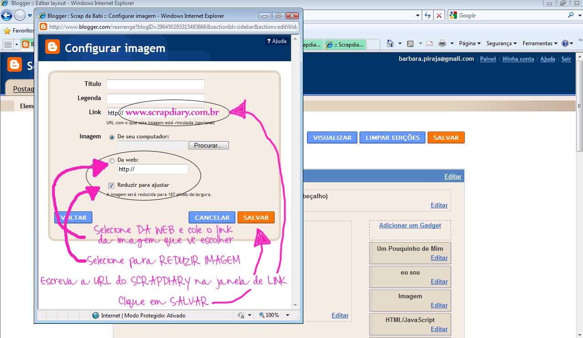Screen dimensions: 583x338
Task: Open a new blank tab in the main window
Action: (373, 45)
